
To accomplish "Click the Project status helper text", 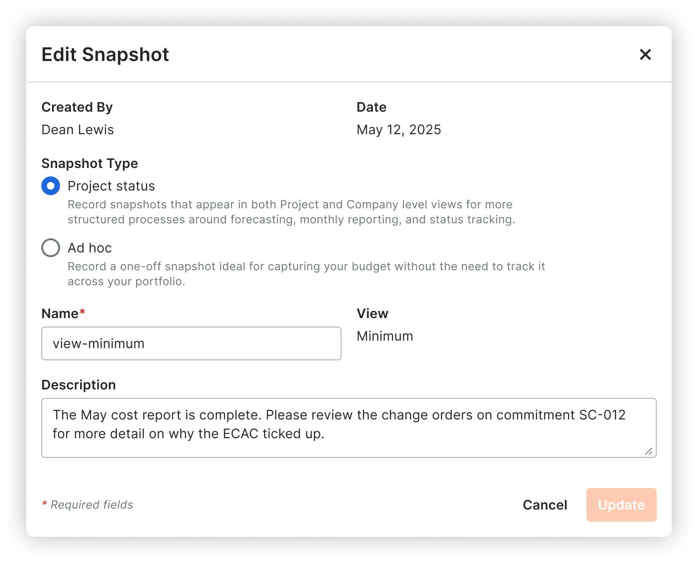I will (291, 212).
